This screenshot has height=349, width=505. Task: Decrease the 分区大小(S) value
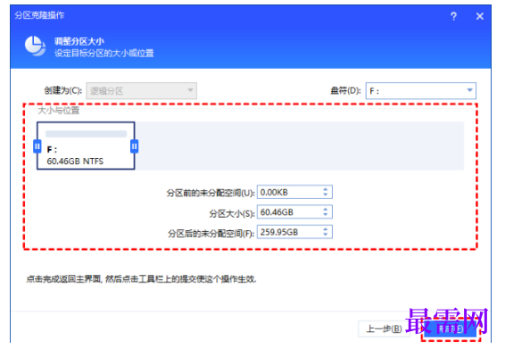(326, 215)
